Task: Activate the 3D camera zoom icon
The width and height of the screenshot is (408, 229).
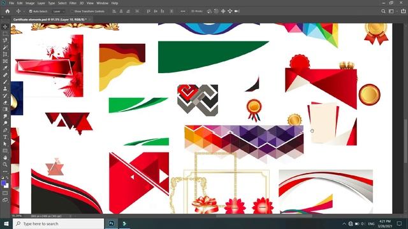Action: tap(237, 11)
